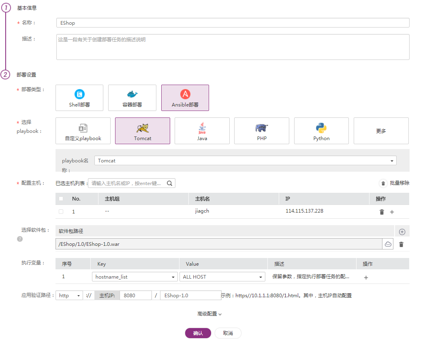This screenshot has width=425, height=341.
Task: Delete host jiagch with trash icon
Action: 382,212
